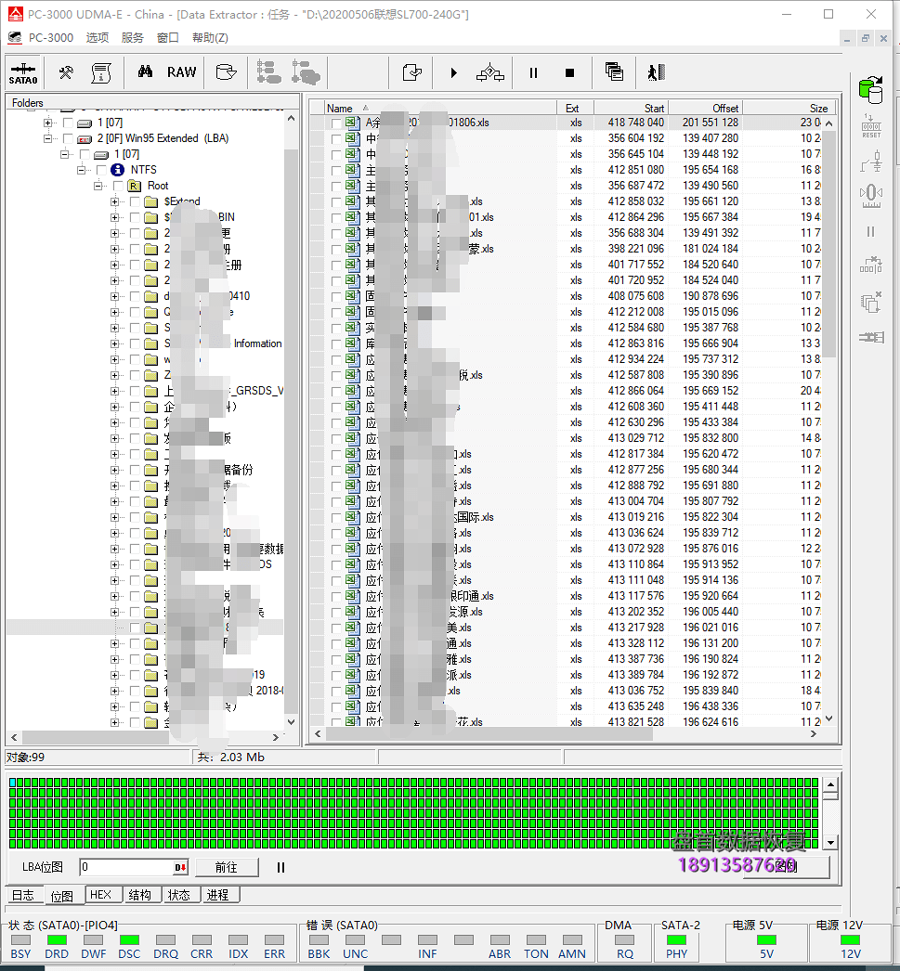
Task: Tick the checkbox for partition 1 [07]
Action: pyautogui.click(x=68, y=123)
